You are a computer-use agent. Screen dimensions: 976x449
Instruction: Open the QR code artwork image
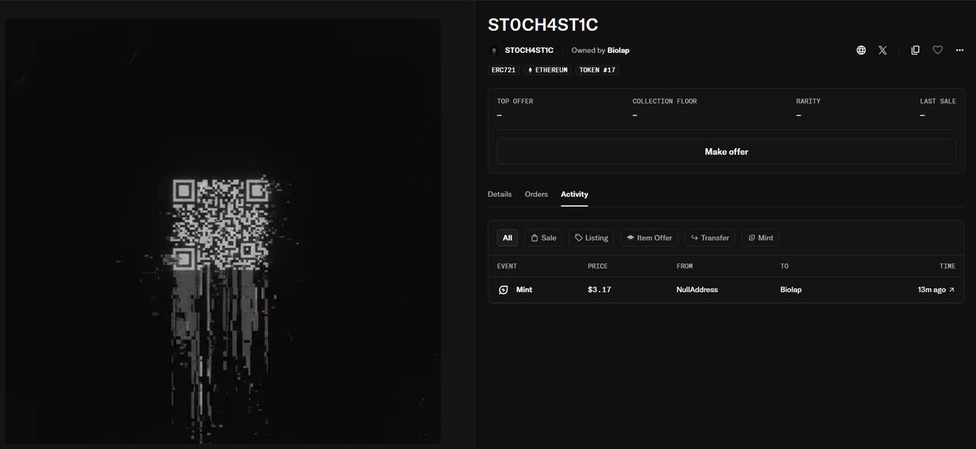point(223,231)
